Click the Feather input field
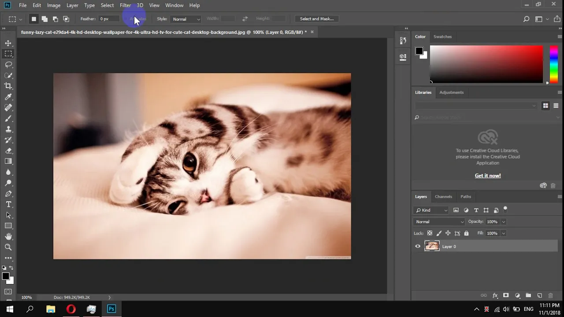 [x=109, y=19]
